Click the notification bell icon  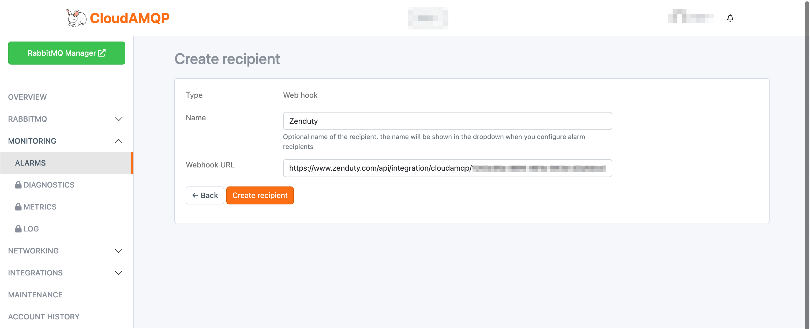point(730,18)
